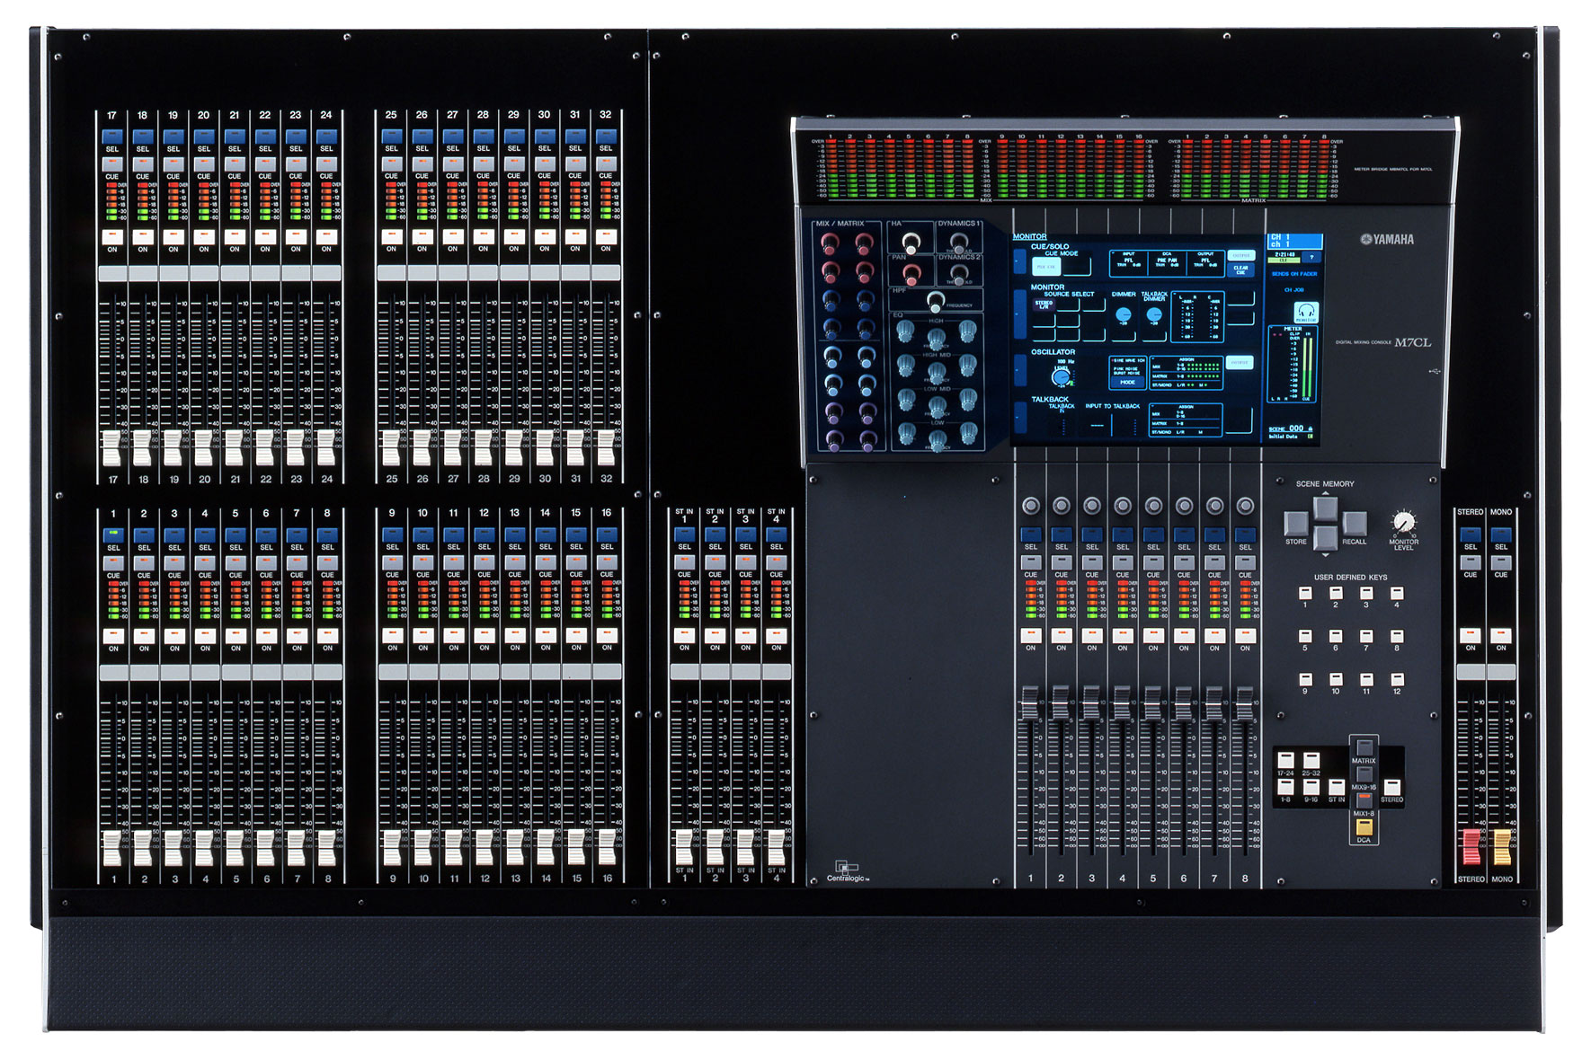This screenshot has height=1060, width=1591.
Task: Tap the padlock icon beside SCENE 000
Action: click(x=1311, y=428)
